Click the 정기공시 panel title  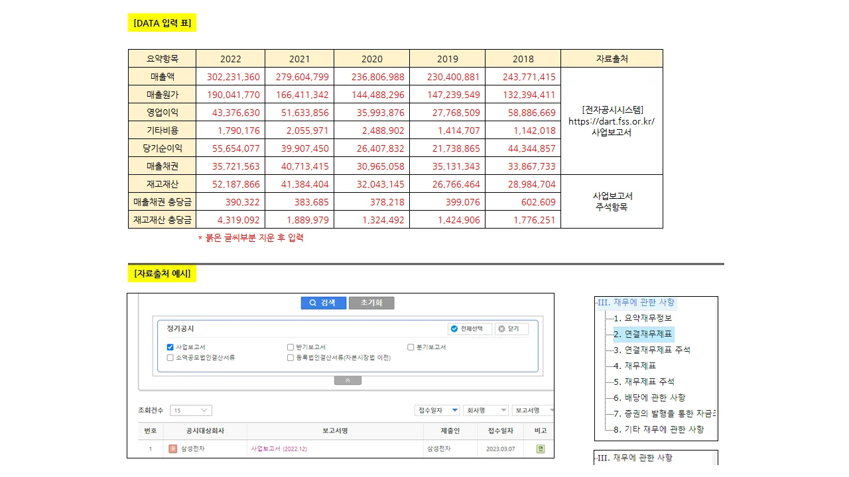(x=180, y=329)
